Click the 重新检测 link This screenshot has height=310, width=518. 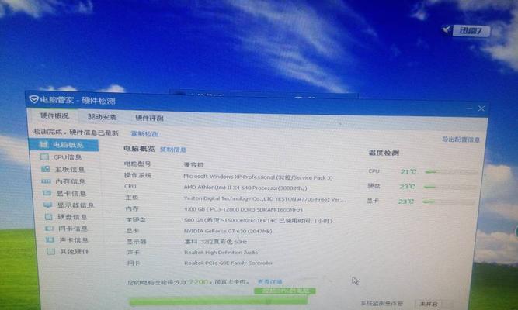[144, 134]
